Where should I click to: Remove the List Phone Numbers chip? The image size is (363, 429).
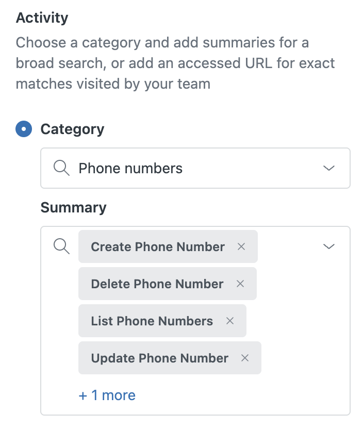pyautogui.click(x=230, y=321)
